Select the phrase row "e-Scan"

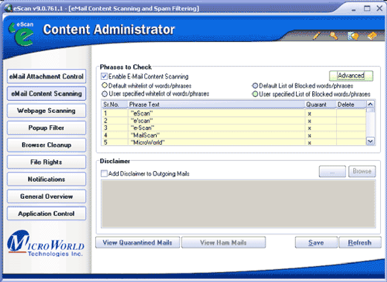(x=234, y=128)
